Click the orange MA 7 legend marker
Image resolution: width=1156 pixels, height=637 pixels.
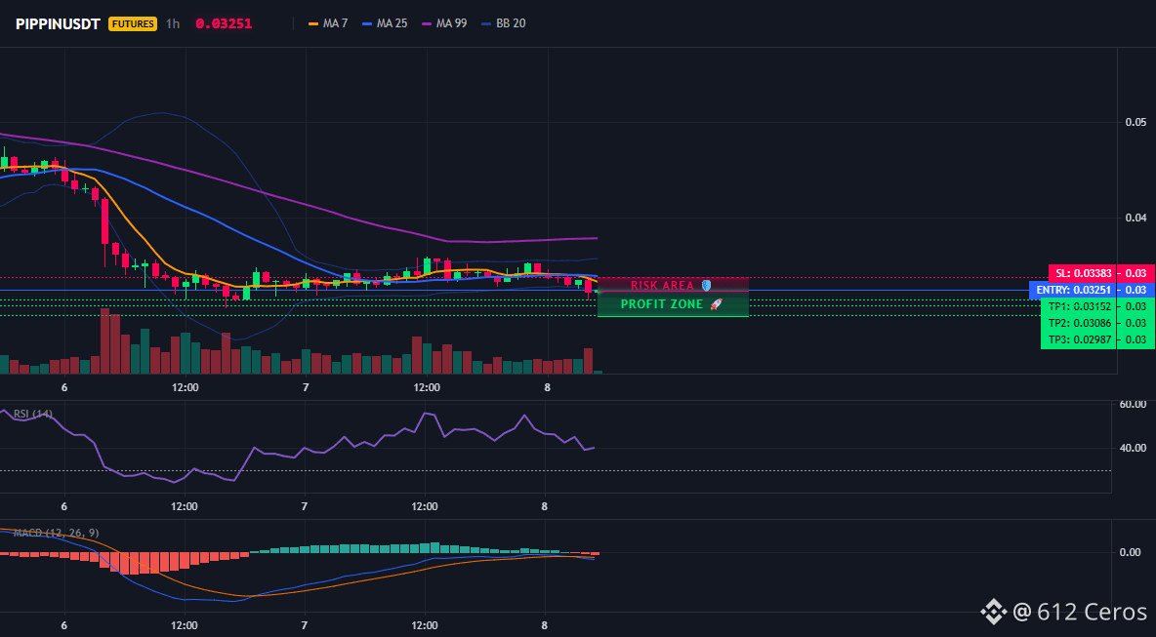[313, 23]
